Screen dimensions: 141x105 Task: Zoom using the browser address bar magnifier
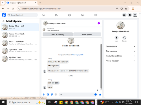point(117,9)
